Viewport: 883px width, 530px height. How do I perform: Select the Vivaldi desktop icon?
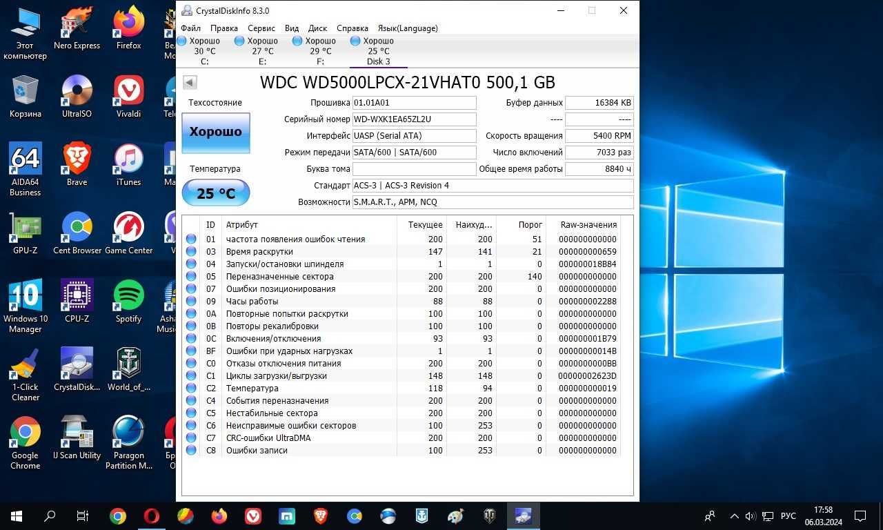pyautogui.click(x=128, y=97)
